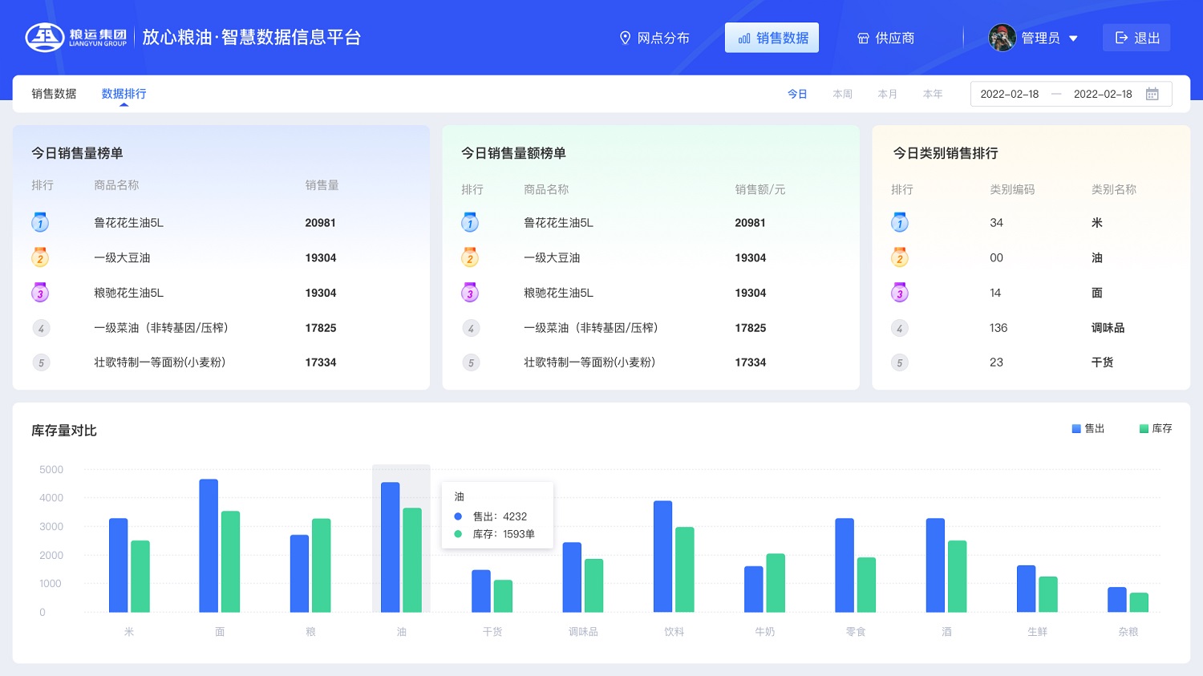Viewport: 1203px width, 676px height.
Task: Click the logout icon next to 退出
Action: (x=1121, y=38)
